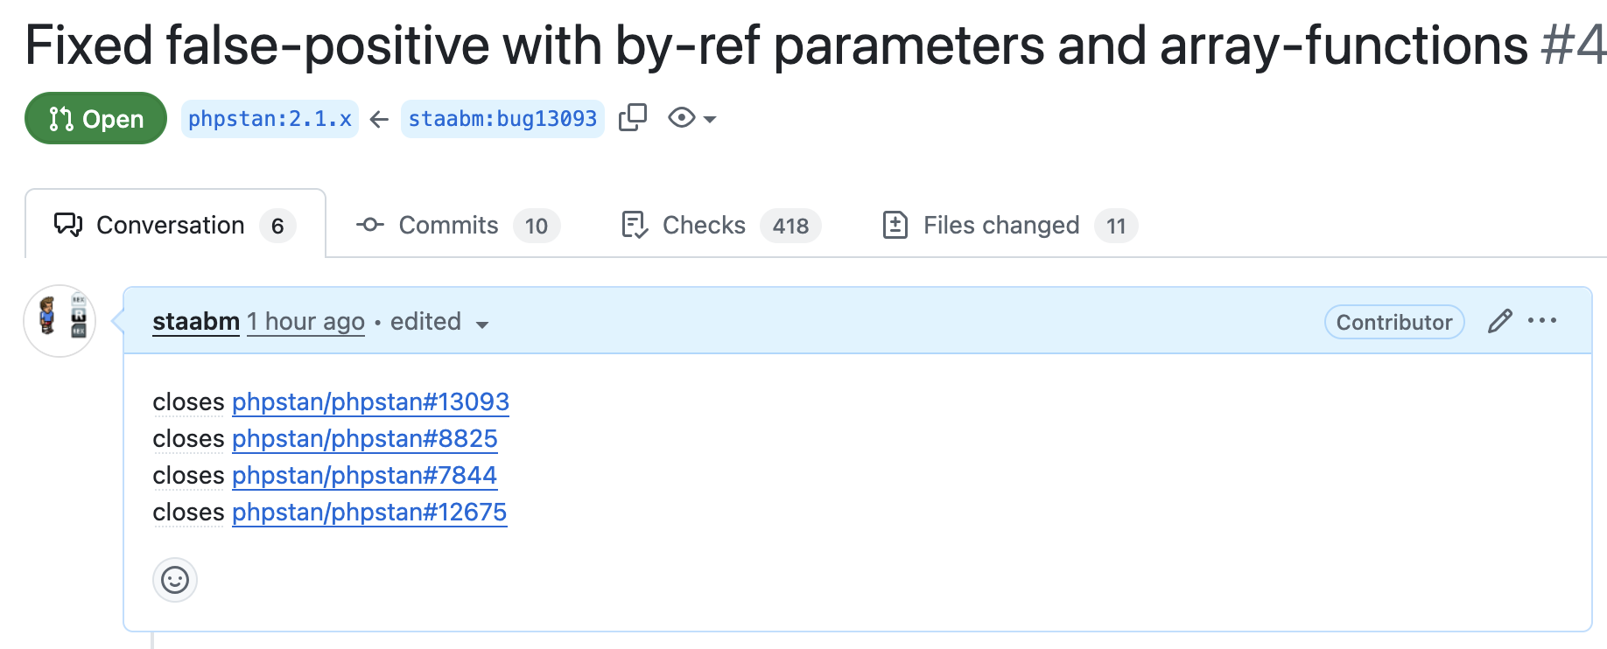
Task: Click the Files changed diff icon
Action: [x=895, y=225]
